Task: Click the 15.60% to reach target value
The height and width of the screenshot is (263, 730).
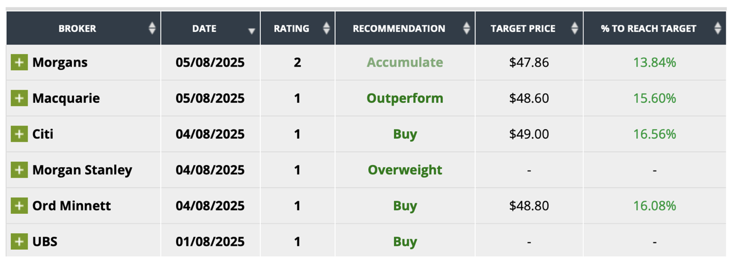Action: pos(654,98)
